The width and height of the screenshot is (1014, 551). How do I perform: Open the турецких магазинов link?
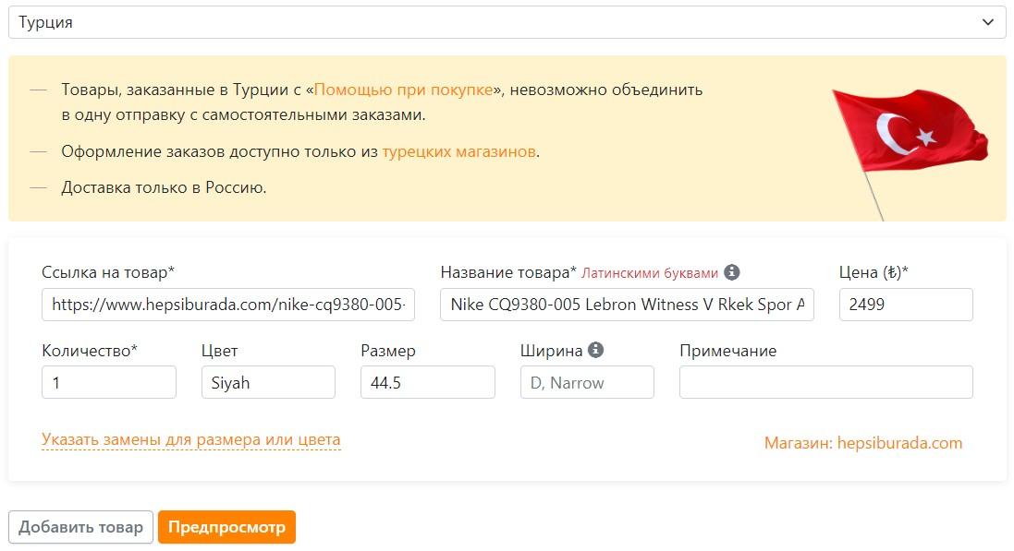click(x=457, y=150)
